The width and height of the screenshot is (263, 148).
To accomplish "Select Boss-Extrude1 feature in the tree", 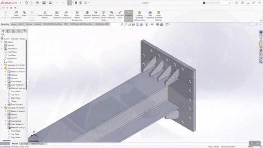I will click(x=17, y=104).
